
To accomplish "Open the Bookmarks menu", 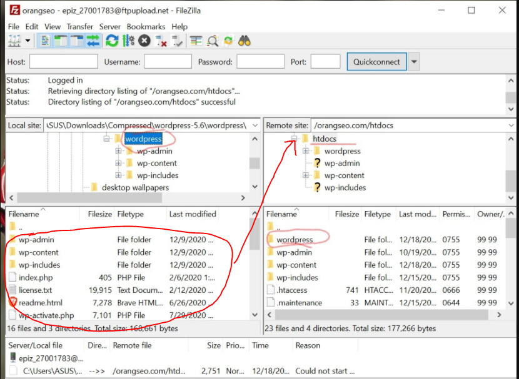I will (x=146, y=27).
